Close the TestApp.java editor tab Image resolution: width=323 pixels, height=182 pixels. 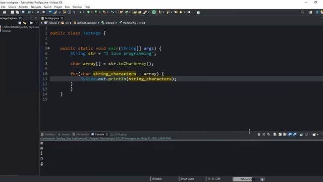62,18
